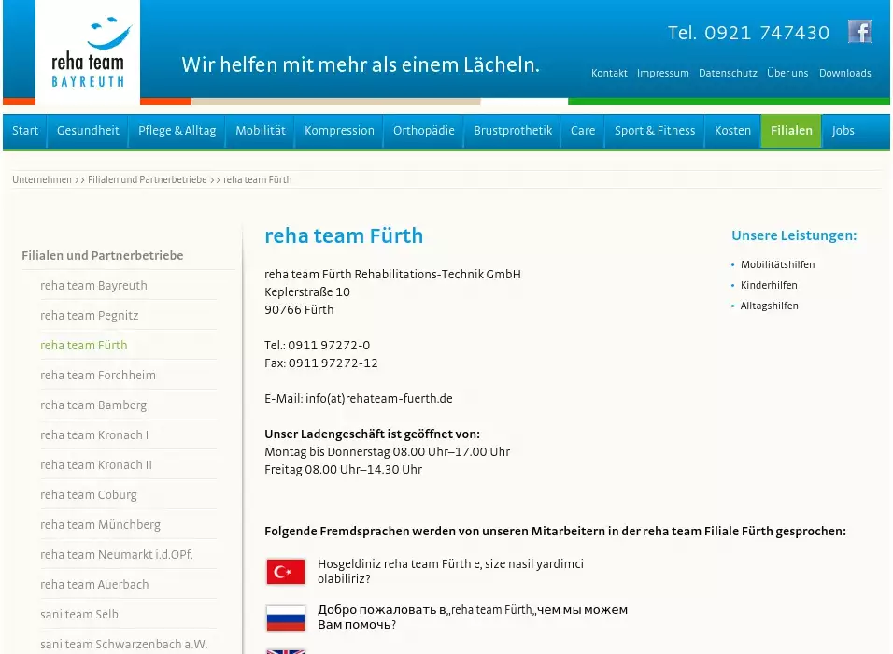Open the Facebook icon in header
Image resolution: width=893 pixels, height=654 pixels.
[859, 32]
